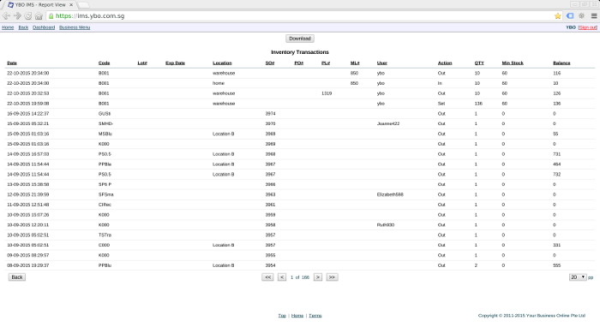Click the code GUSti in the table
This screenshot has width=600, height=327.
coord(105,114)
